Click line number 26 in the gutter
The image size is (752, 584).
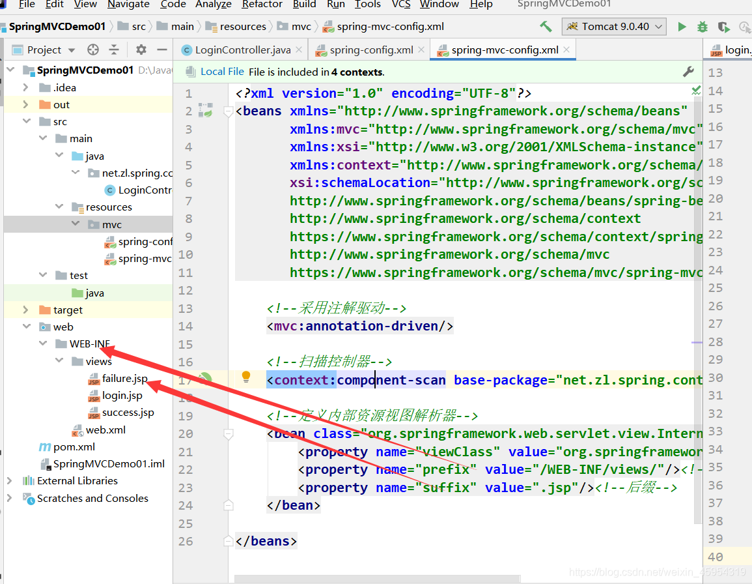186,541
